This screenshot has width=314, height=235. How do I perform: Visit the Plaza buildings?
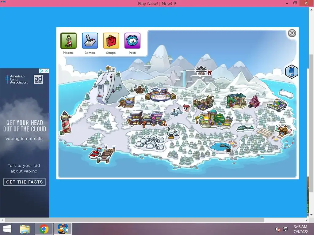click(x=214, y=119)
